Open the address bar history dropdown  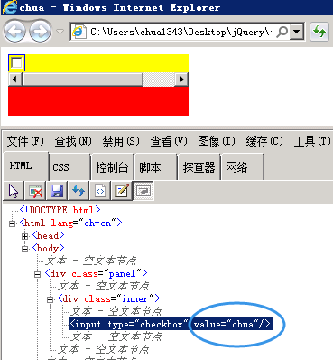297,31
